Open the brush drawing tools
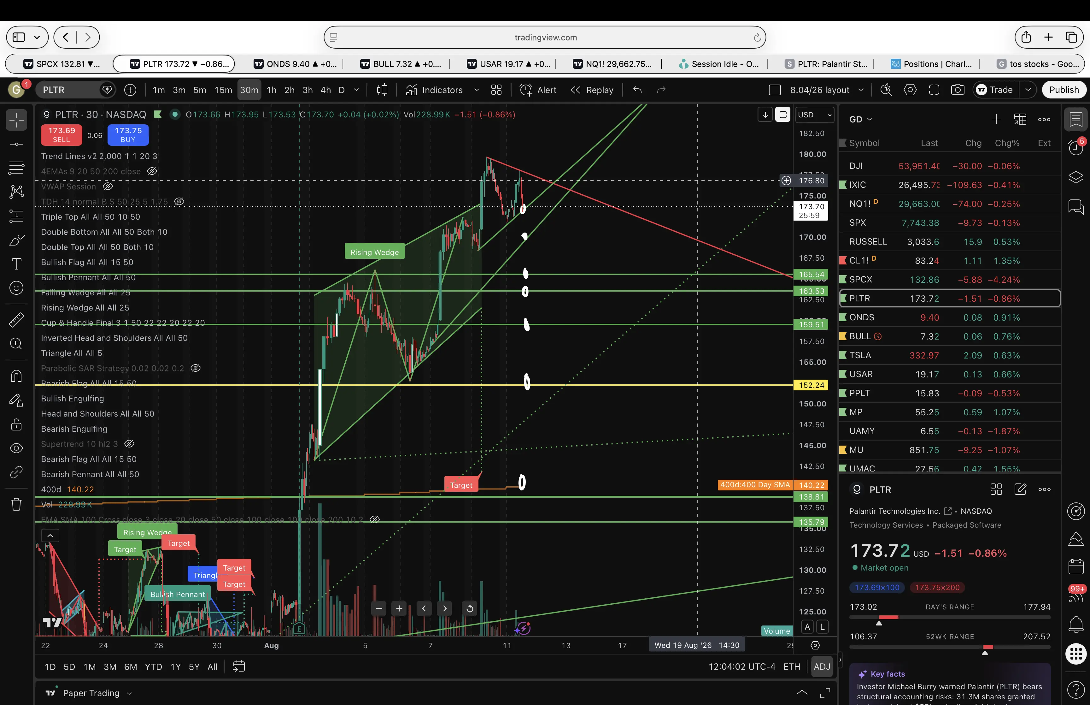The image size is (1090, 705). (16, 240)
